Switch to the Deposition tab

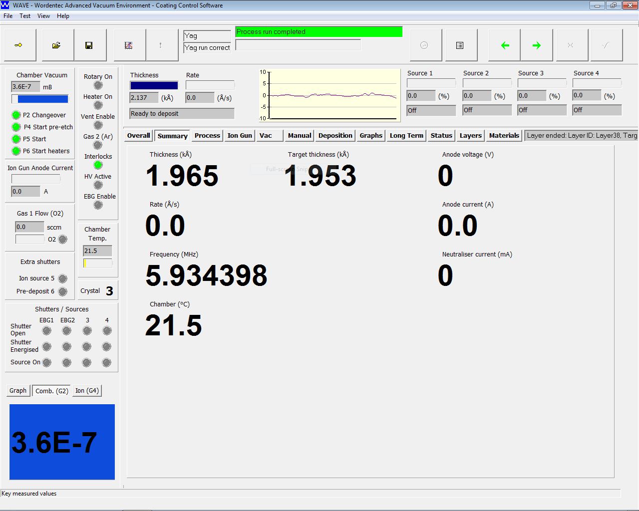click(x=335, y=136)
